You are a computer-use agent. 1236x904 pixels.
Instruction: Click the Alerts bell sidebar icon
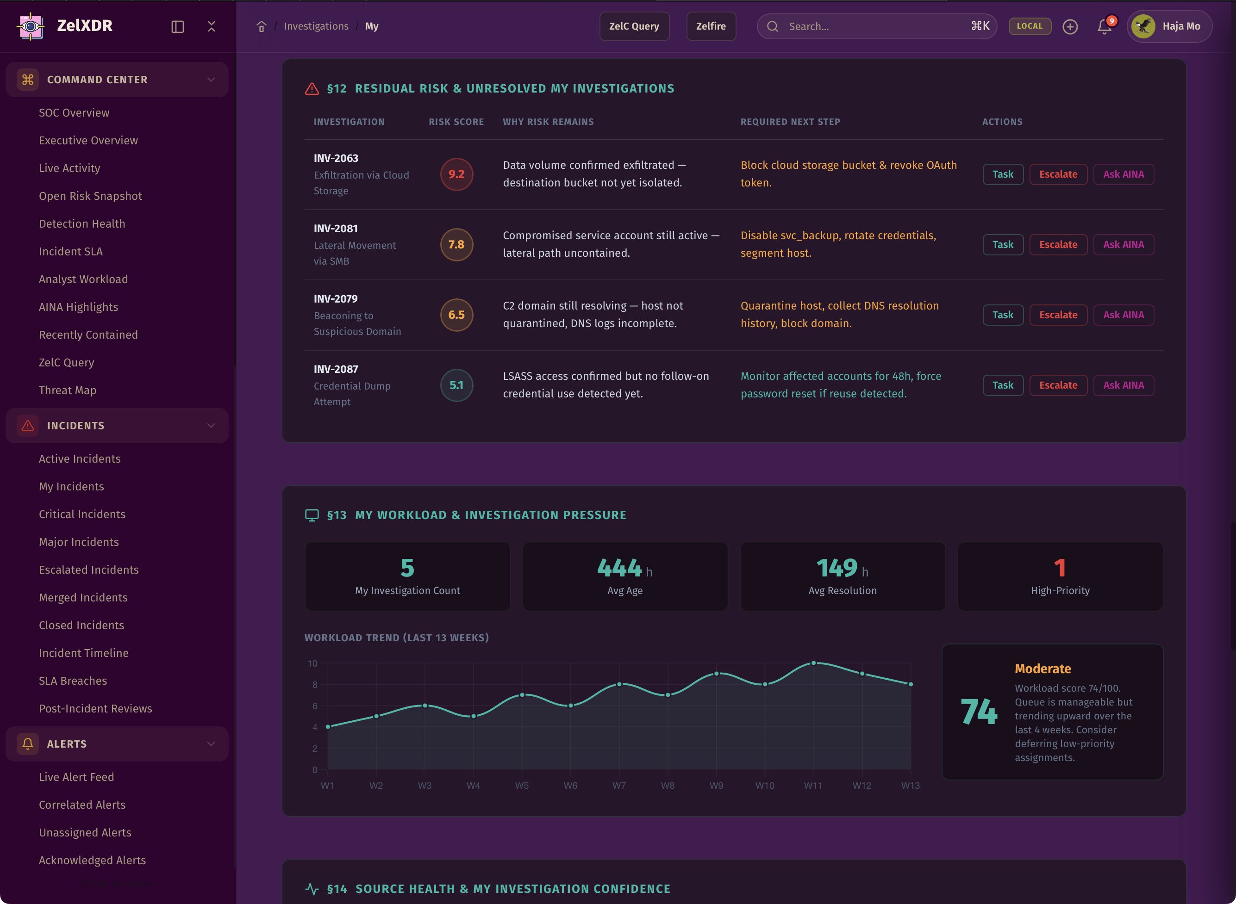click(27, 743)
